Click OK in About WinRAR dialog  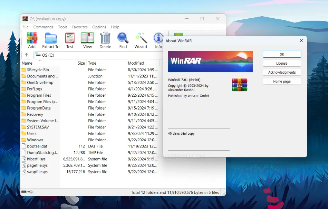pyautogui.click(x=282, y=54)
